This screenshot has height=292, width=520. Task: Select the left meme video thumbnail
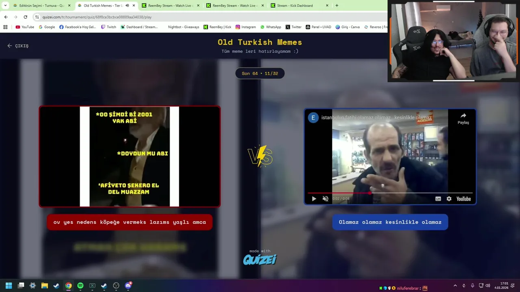(130, 157)
